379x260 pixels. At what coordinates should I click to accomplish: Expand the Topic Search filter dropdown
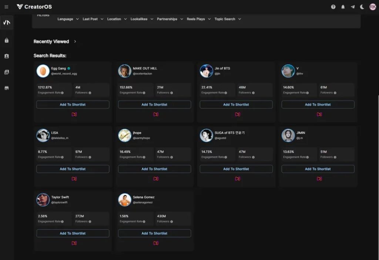pyautogui.click(x=228, y=19)
